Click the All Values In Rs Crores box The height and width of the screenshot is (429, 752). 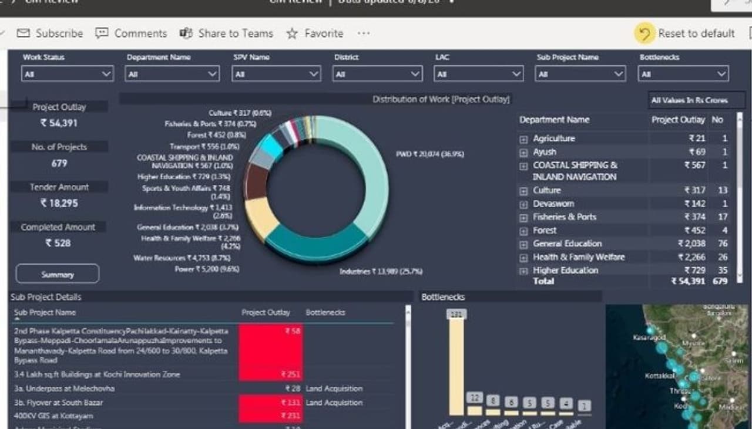[x=696, y=100]
